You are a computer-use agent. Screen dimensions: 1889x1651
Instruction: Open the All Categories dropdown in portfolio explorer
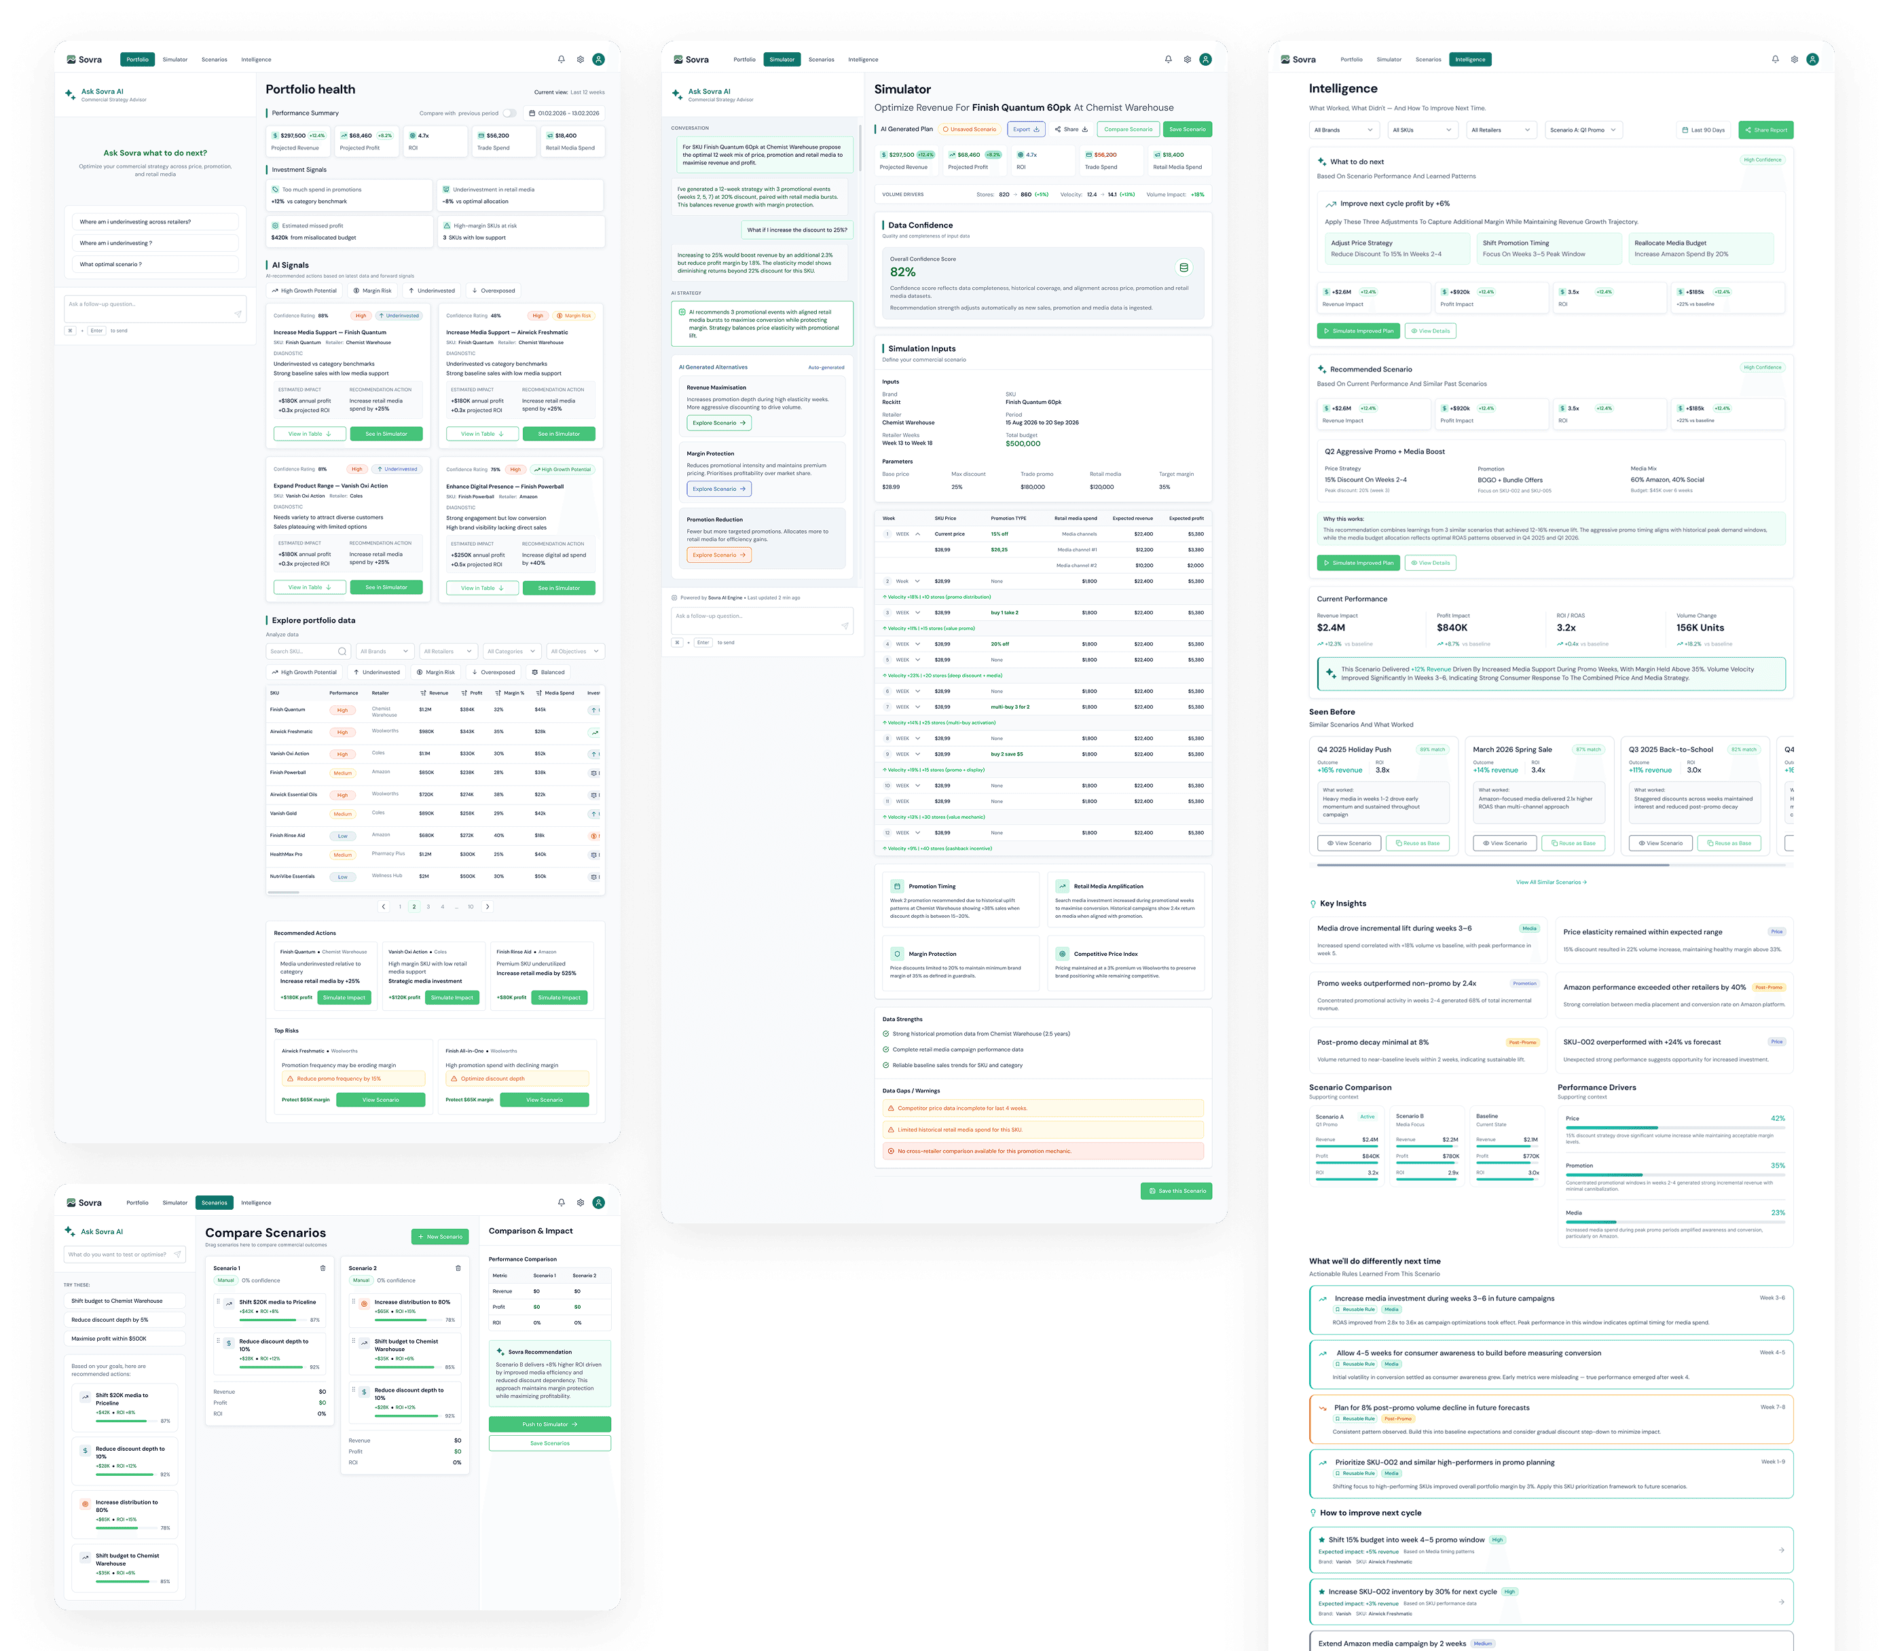click(511, 652)
